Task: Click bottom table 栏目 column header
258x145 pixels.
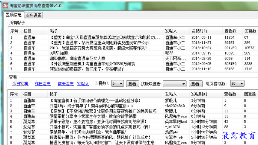Action: pyautogui.click(x=27, y=94)
